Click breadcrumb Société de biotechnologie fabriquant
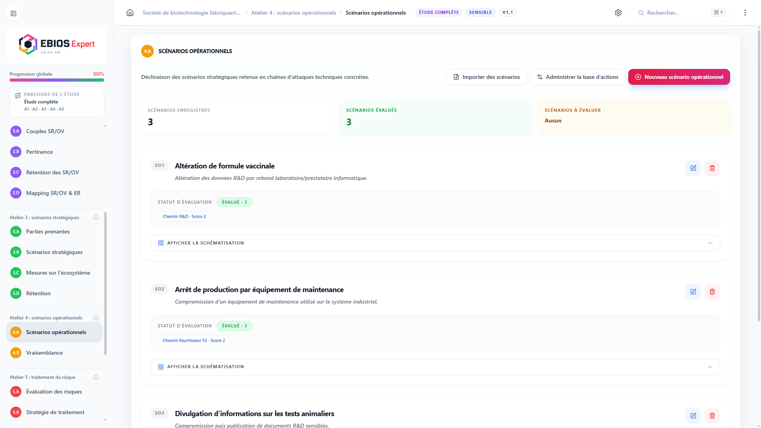The image size is (761, 428). coord(191,13)
